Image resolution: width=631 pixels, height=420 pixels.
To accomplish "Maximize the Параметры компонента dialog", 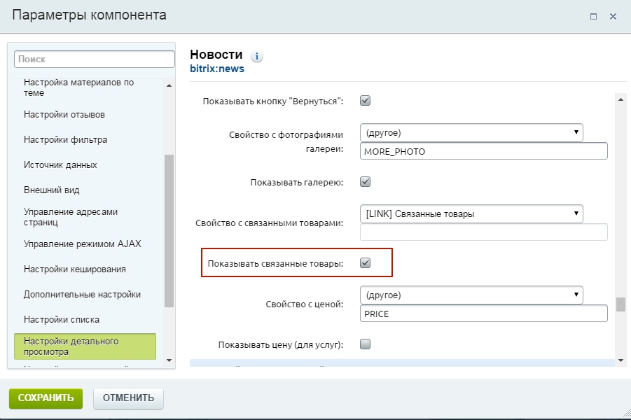I will coord(594,16).
